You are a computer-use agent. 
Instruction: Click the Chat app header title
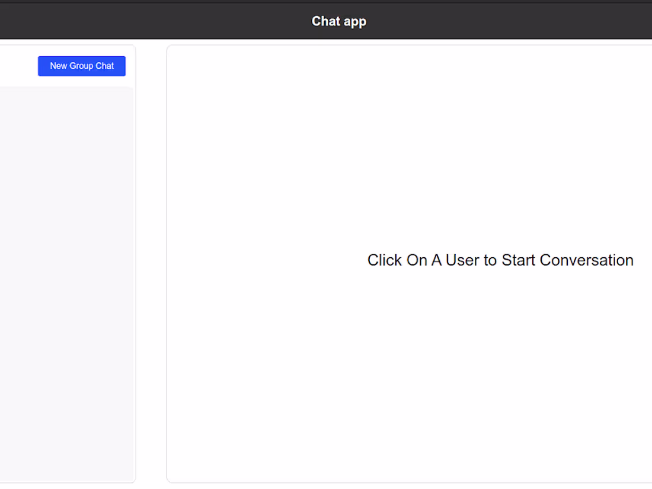coord(339,21)
